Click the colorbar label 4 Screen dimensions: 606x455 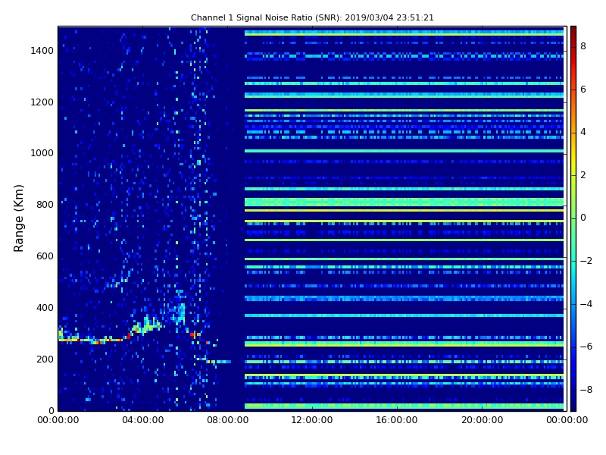583,132
